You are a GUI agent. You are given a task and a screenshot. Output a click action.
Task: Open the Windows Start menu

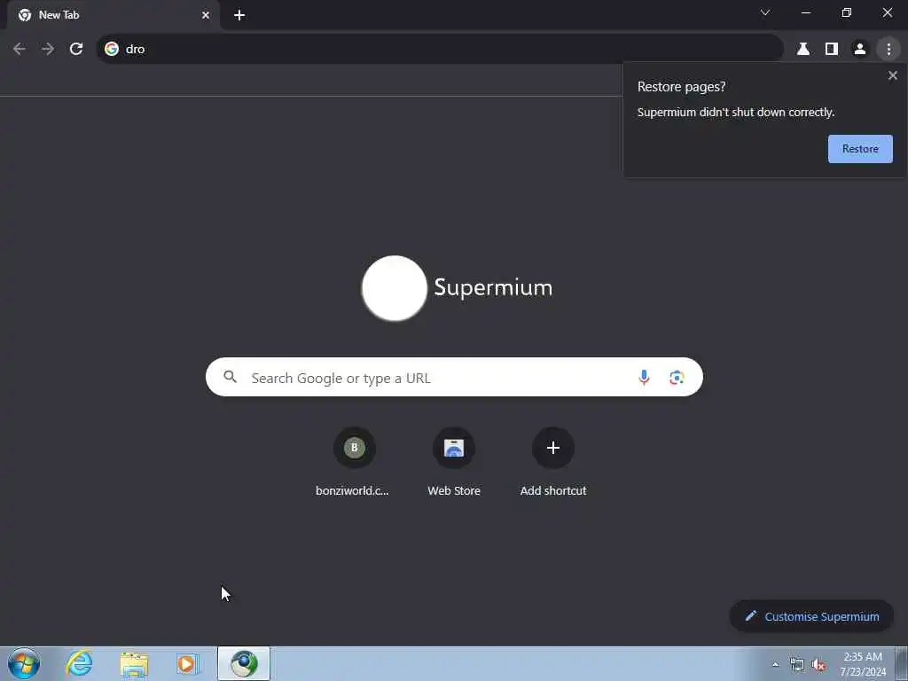point(24,663)
